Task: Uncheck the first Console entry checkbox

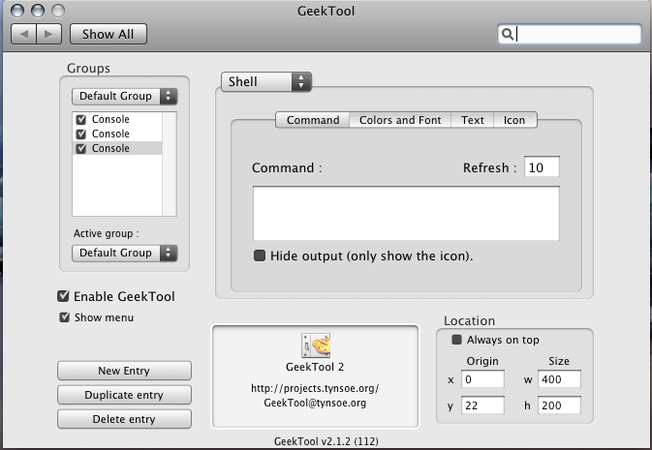Action: click(81, 120)
